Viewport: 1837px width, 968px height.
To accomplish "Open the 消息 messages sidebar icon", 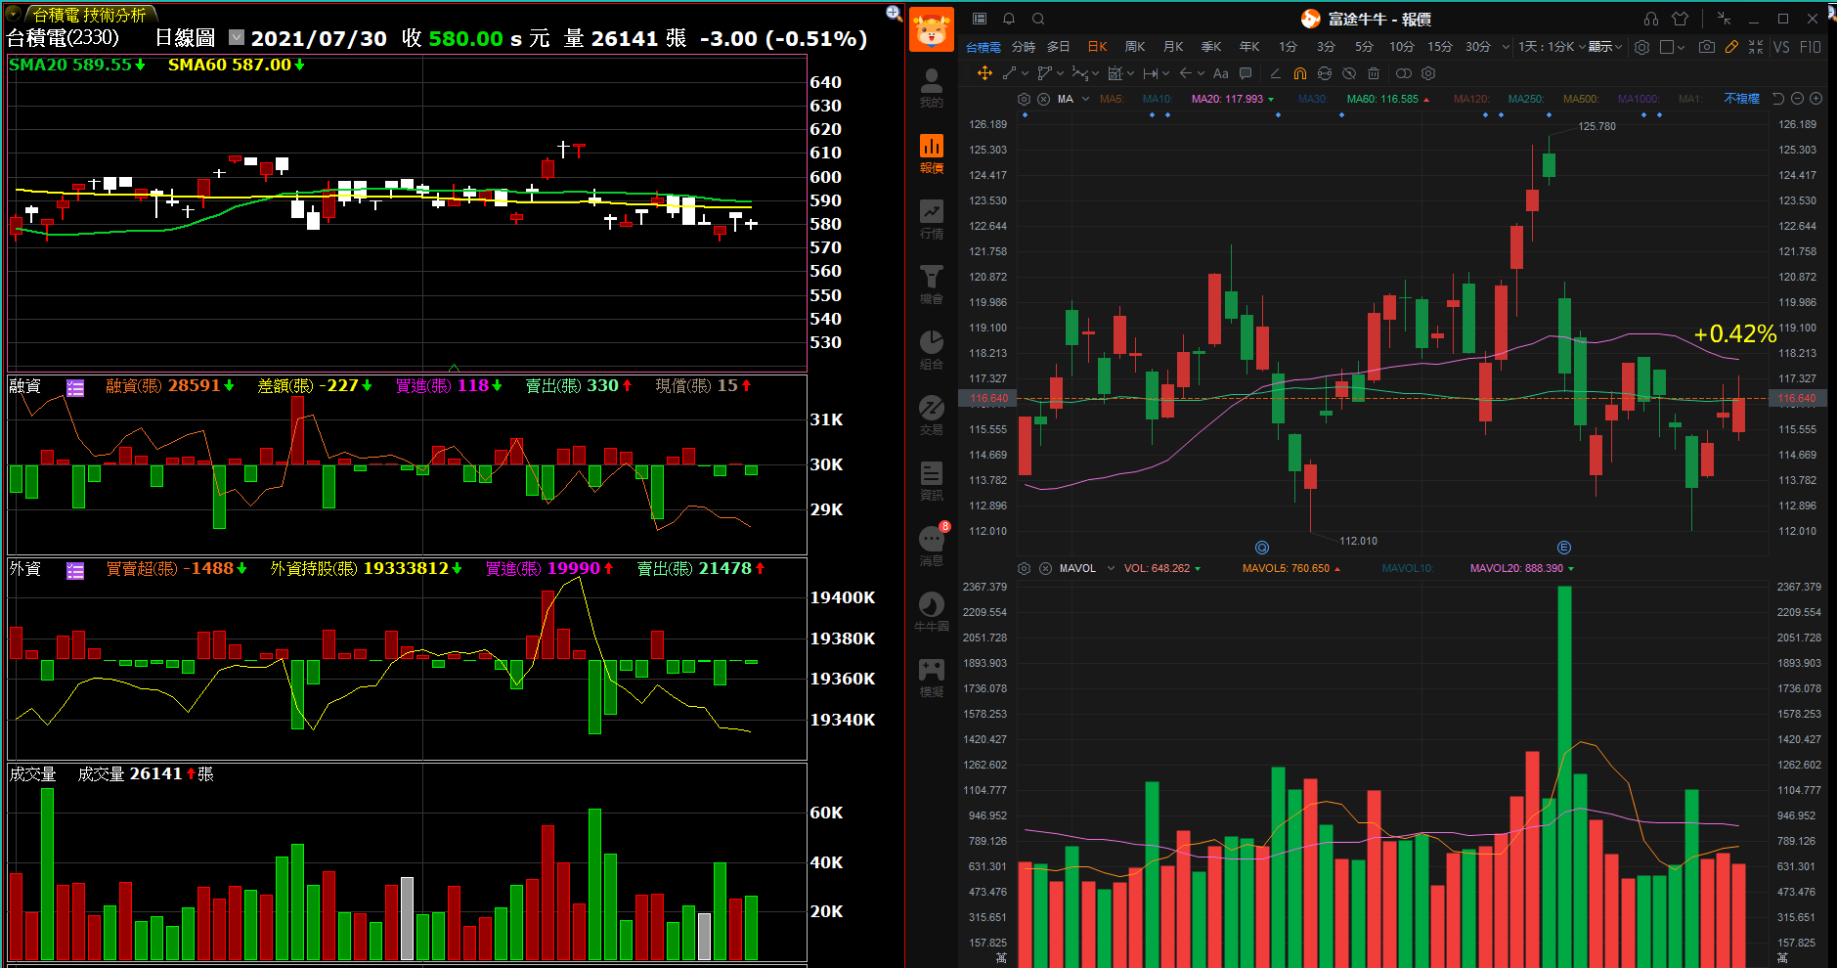I will coord(932,547).
